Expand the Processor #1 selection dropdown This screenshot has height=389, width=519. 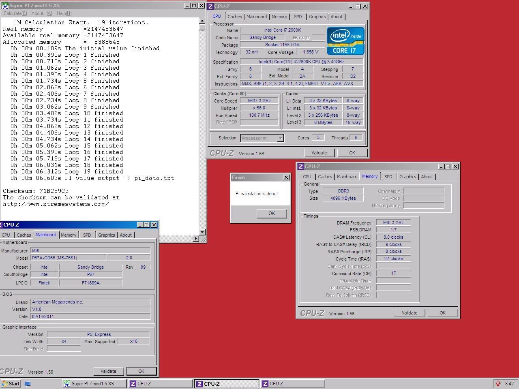280,138
